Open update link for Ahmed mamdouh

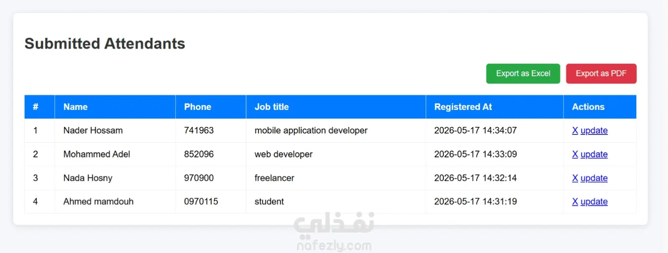click(x=594, y=202)
